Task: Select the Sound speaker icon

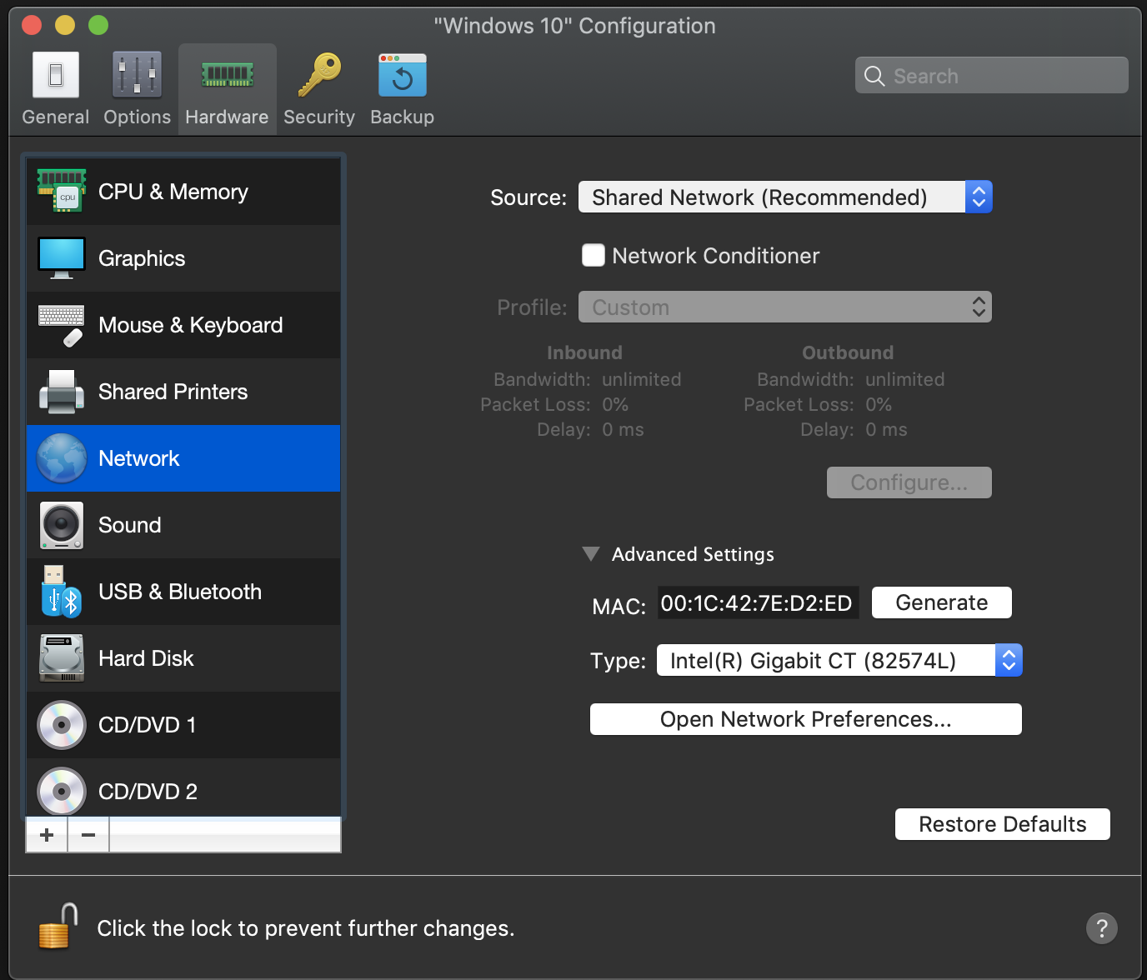Action: pos(62,525)
